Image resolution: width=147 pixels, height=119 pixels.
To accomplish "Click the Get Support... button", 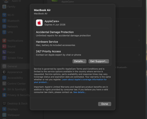I will click(x=99, y=61).
